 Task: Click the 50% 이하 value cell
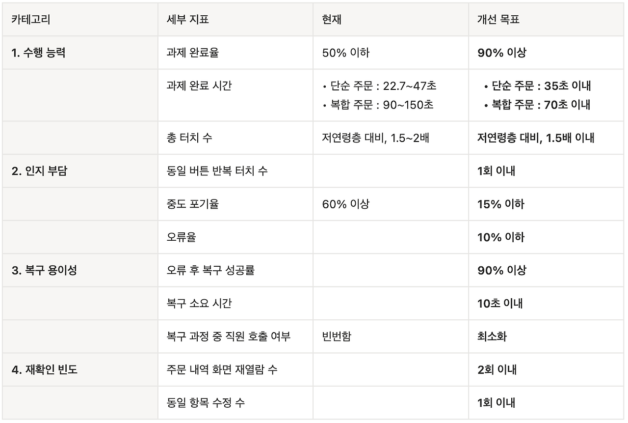tap(391, 53)
